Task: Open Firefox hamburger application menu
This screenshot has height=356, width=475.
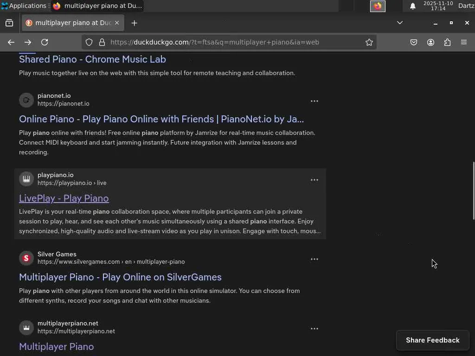Action: [464, 42]
